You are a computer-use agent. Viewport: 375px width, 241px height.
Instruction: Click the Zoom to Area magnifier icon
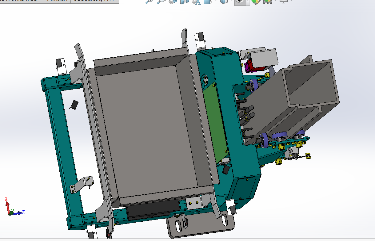(161, 2)
